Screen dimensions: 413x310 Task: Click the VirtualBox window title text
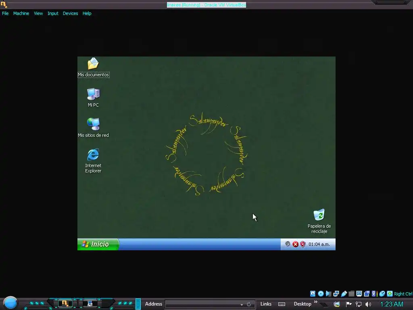pos(206,5)
